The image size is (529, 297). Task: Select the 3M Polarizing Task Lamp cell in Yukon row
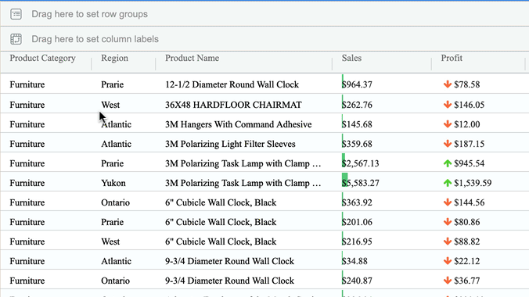243,183
